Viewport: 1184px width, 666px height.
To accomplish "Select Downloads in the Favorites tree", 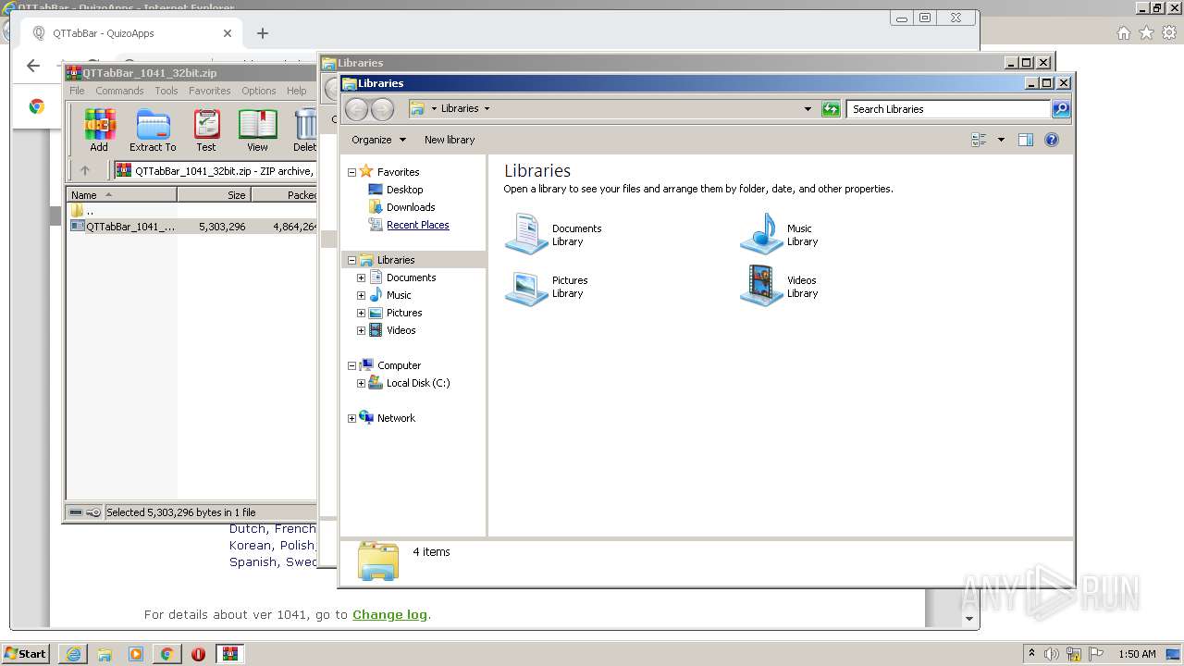I will 411,207.
